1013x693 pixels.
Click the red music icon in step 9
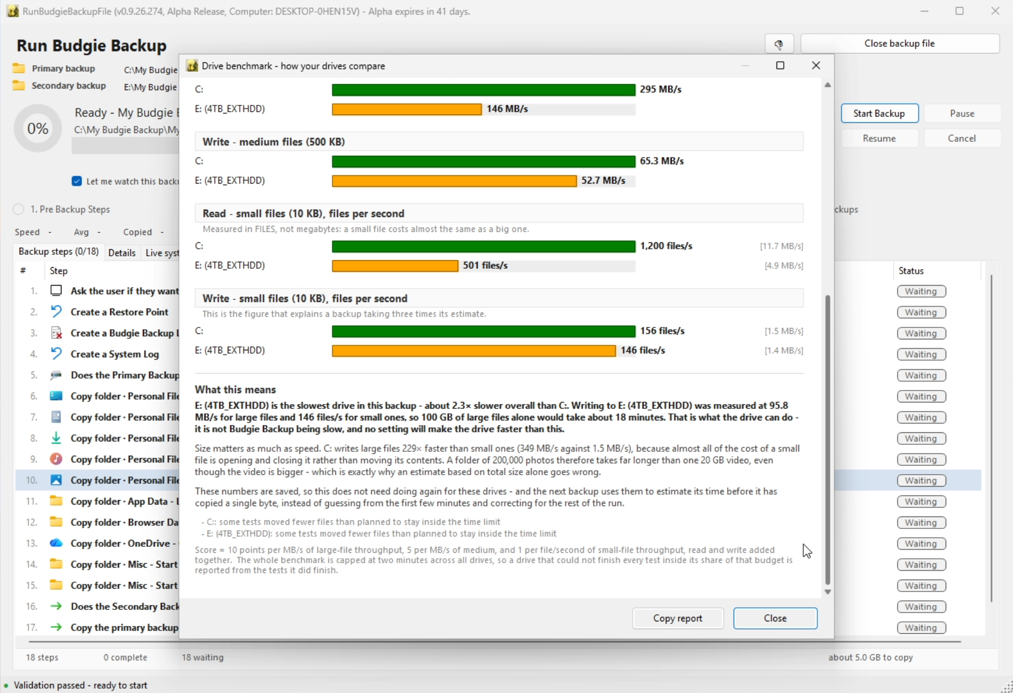[x=56, y=459]
